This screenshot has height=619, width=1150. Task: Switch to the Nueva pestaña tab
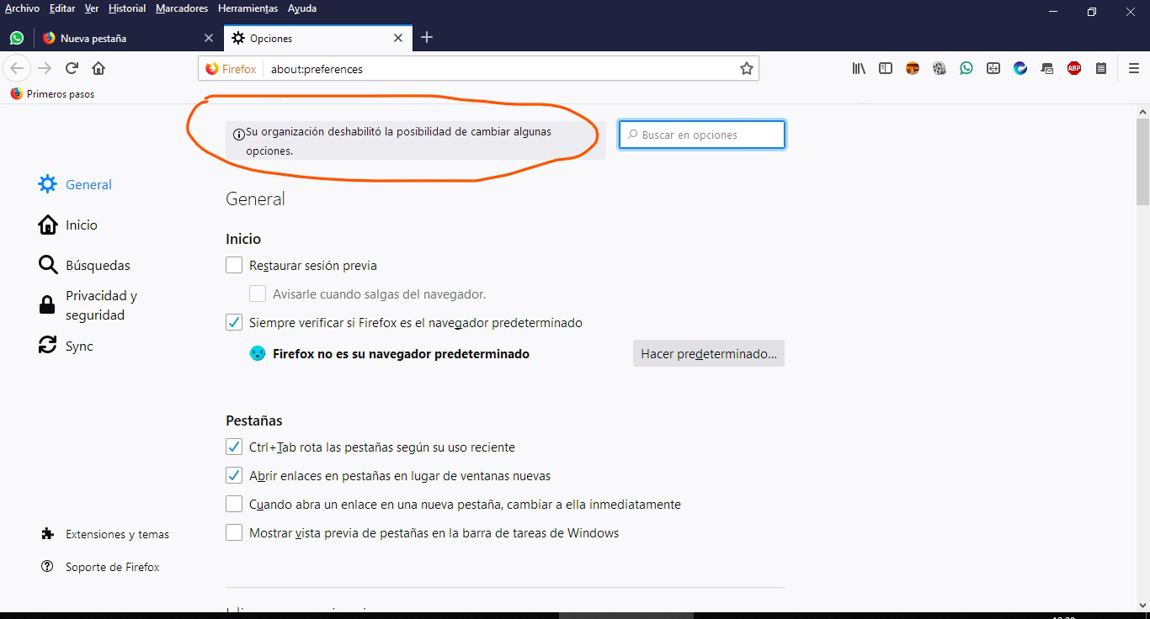tap(129, 39)
